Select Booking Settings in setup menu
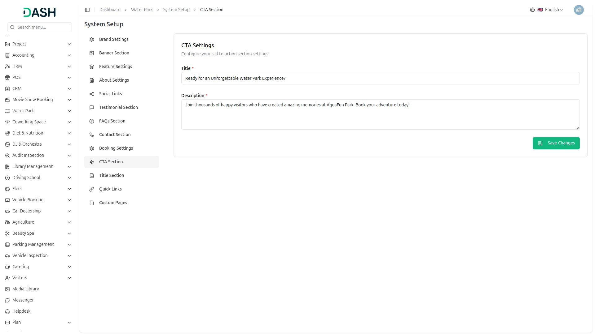 [116, 148]
